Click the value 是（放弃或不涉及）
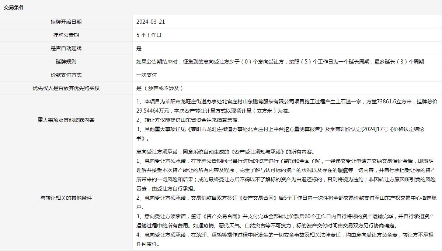Screen dimensions: 442x251 160,88
